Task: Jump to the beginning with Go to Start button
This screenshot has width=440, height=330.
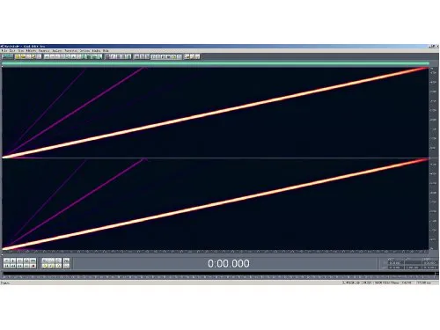Action: coord(6,266)
